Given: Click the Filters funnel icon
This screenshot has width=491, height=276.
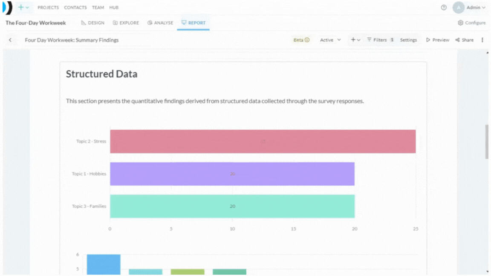Looking at the screenshot, I should pos(369,40).
